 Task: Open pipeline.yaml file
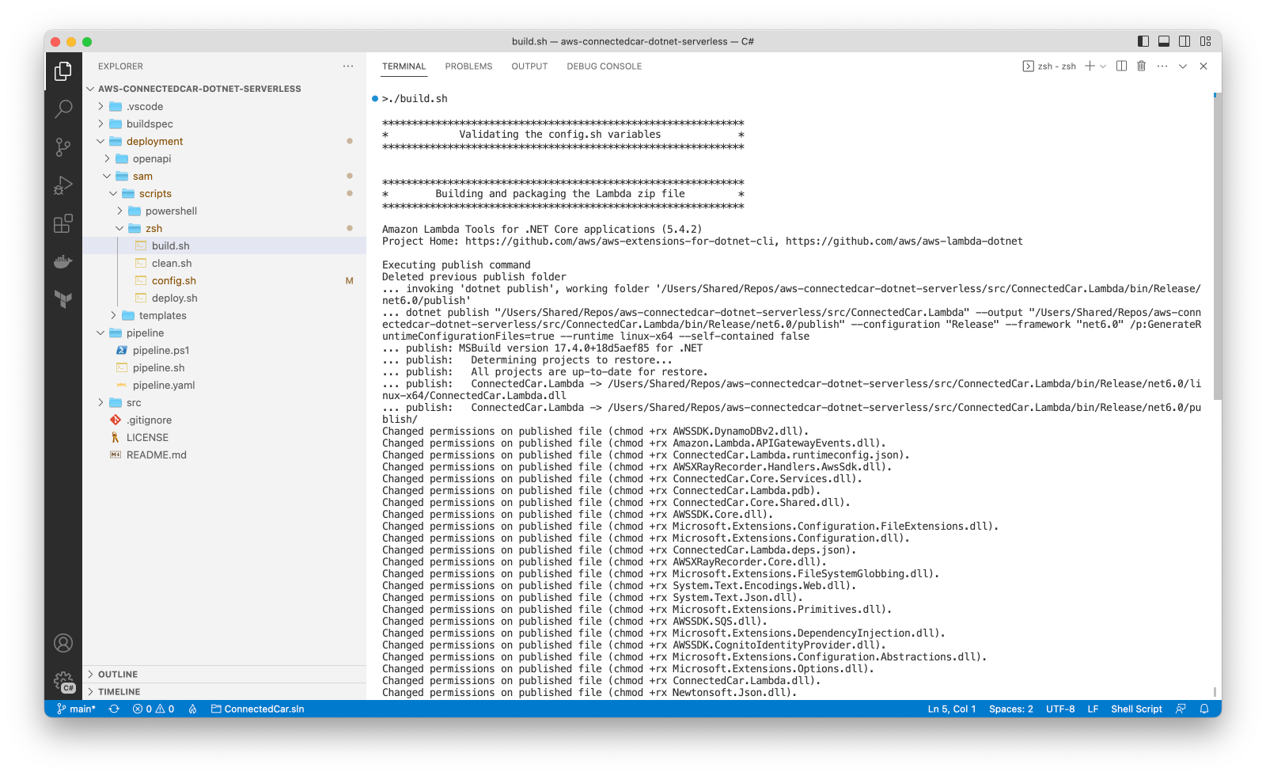point(224,385)
